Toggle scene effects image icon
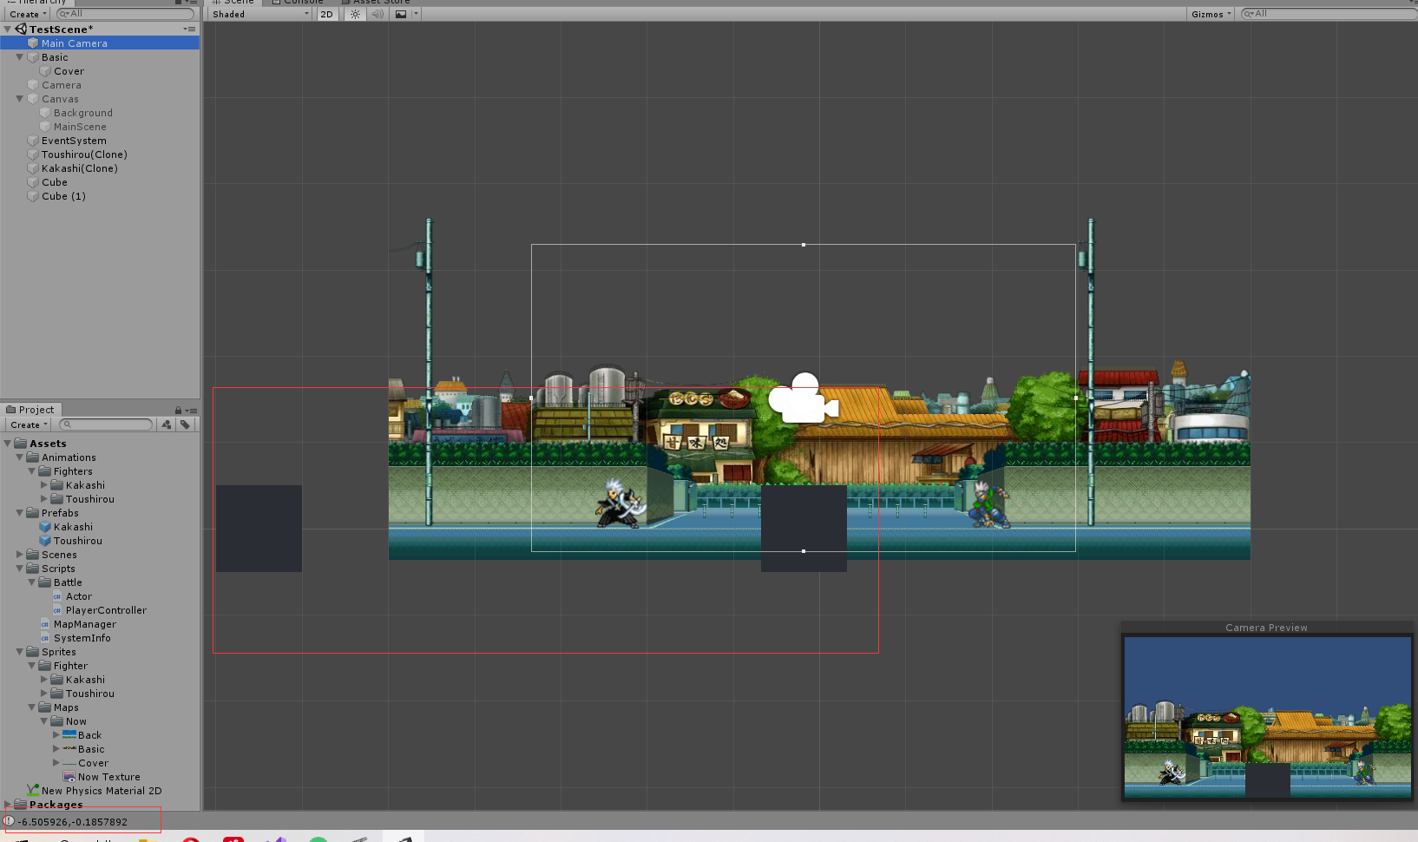The height and width of the screenshot is (842, 1418). click(x=401, y=14)
